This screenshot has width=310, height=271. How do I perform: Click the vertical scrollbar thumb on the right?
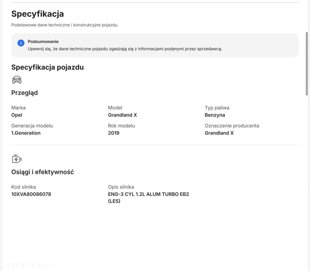[307, 64]
